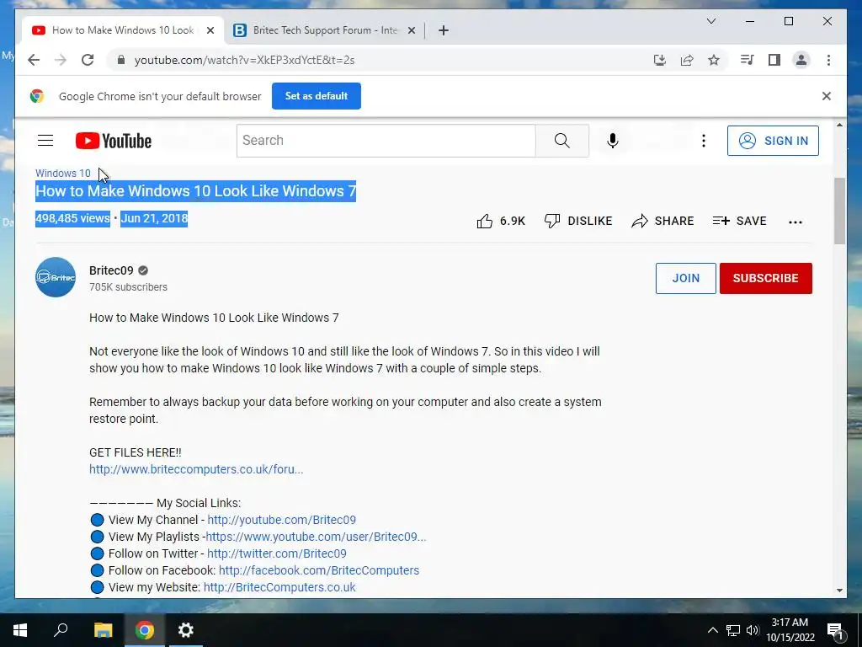Bookmark this tab with the star icon

714,60
